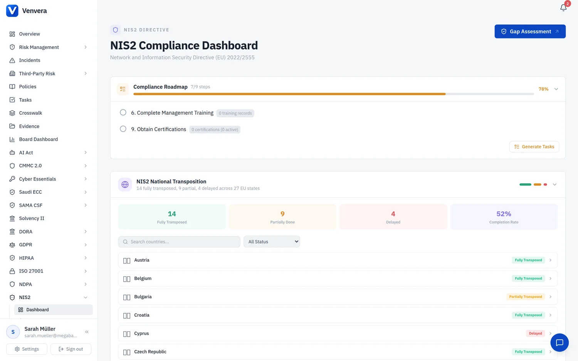The height and width of the screenshot is (361, 578).
Task: Click the GDPR scales icon
Action: coord(12,245)
